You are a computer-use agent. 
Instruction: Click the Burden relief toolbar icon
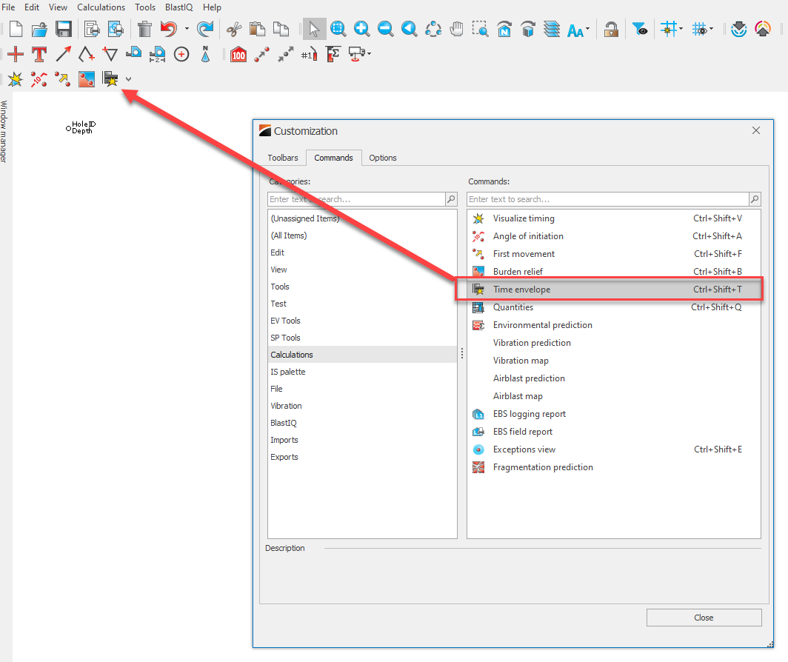[x=87, y=79]
